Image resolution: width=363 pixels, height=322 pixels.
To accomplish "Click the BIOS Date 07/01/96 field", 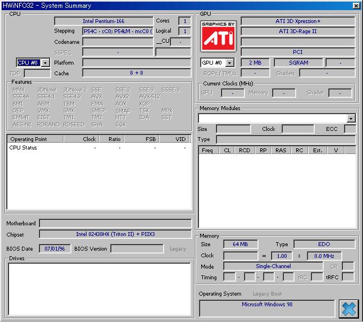I will pos(55,249).
